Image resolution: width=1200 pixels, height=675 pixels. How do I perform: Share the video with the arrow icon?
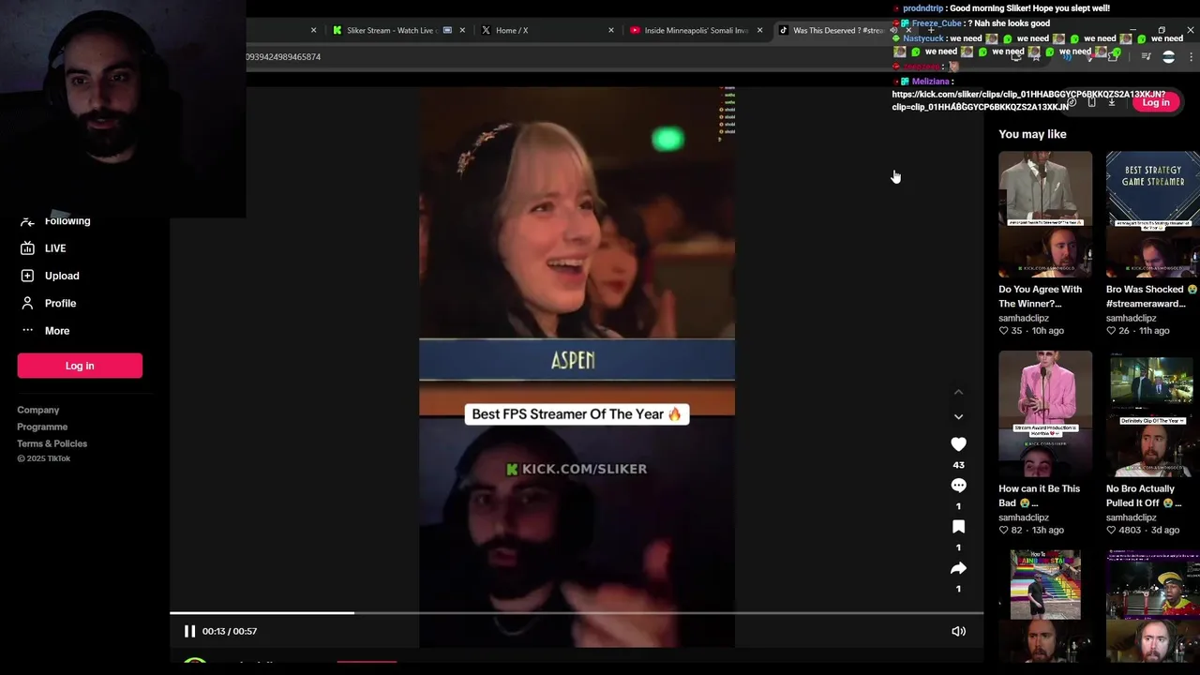[958, 568]
